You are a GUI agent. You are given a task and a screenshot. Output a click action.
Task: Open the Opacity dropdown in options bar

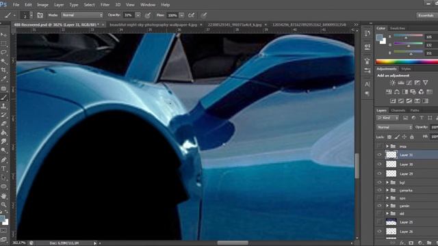pyautogui.click(x=138, y=15)
